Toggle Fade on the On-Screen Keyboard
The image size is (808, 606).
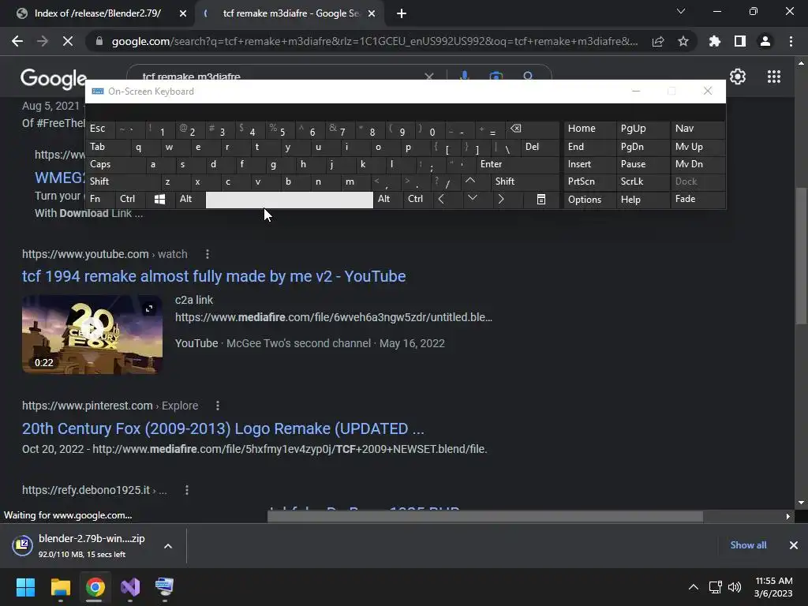pyautogui.click(x=698, y=199)
